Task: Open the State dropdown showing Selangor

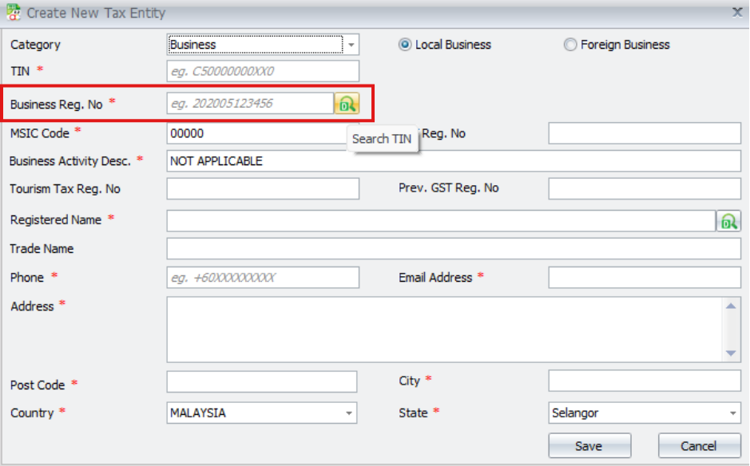Action: pyautogui.click(x=732, y=413)
